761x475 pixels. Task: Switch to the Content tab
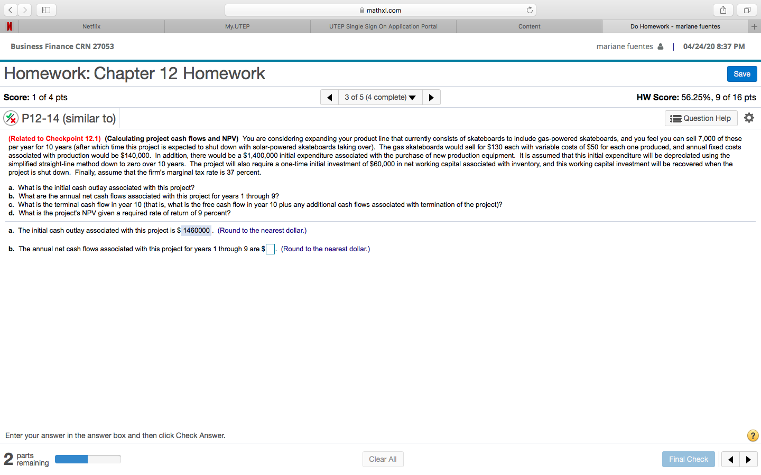529,26
